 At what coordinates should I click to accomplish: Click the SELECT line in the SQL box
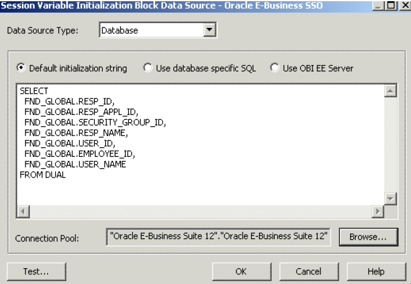[x=34, y=91]
